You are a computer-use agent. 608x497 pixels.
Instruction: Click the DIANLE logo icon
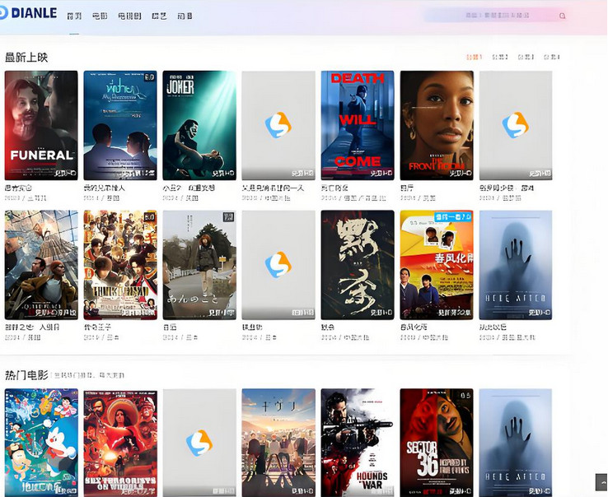pos(3,13)
